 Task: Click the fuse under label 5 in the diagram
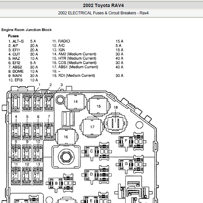pyautogui.click(x=27, y=131)
